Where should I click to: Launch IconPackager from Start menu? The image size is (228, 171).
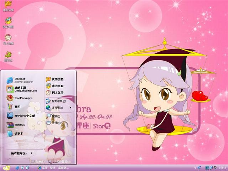pos(20,98)
